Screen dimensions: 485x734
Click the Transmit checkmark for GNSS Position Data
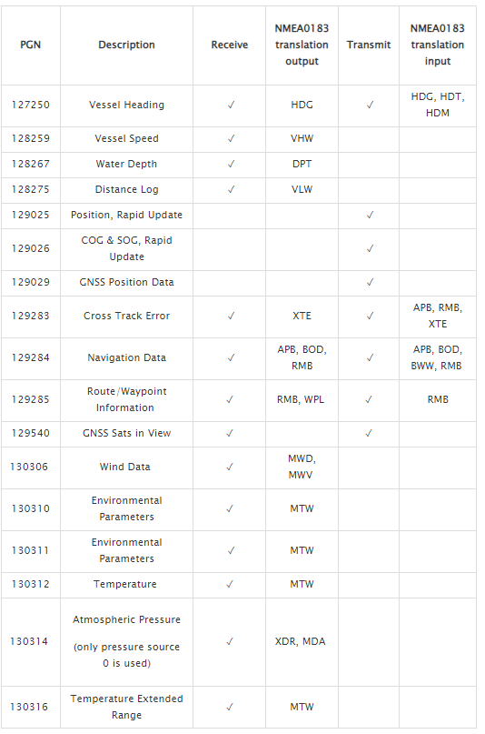(x=370, y=282)
